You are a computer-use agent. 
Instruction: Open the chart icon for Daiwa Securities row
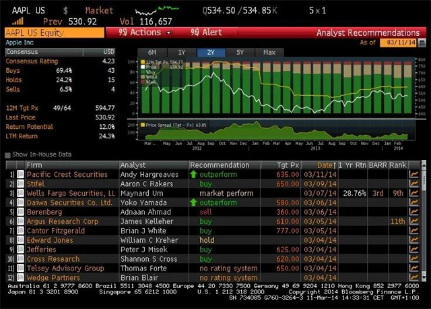click(x=413, y=203)
